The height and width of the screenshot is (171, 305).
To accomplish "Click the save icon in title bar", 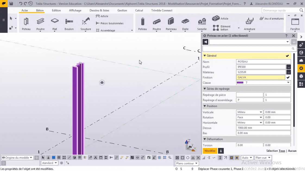I will pos(11,4).
